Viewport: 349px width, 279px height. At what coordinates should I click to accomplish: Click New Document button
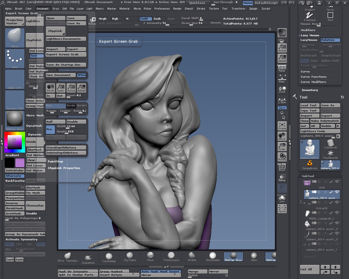61,75
